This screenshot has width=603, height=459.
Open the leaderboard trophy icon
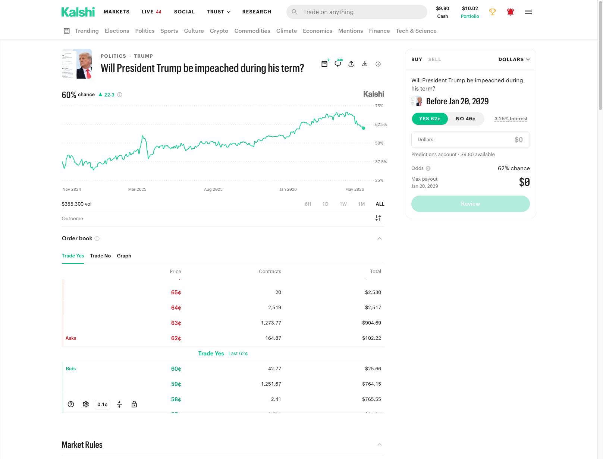(493, 12)
